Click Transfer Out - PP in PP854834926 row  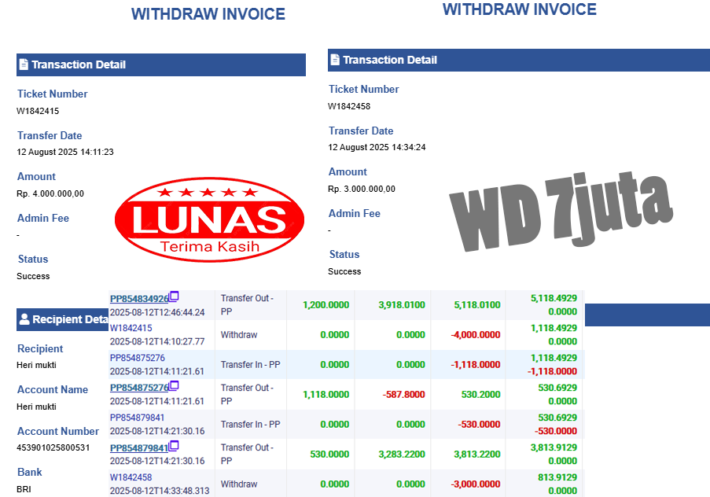coord(247,305)
